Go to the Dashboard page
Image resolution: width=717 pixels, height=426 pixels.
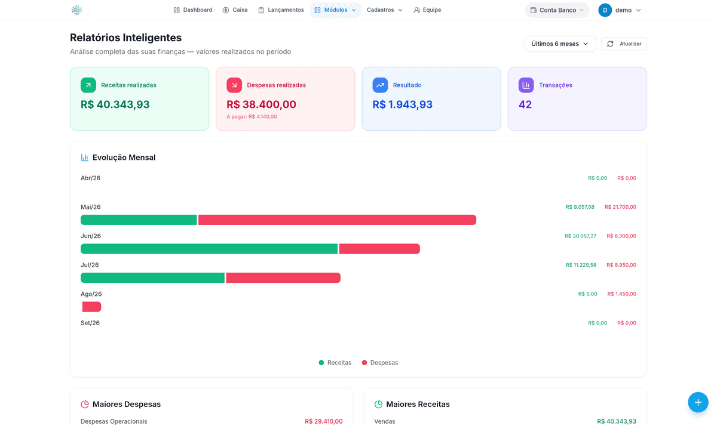pyautogui.click(x=192, y=10)
